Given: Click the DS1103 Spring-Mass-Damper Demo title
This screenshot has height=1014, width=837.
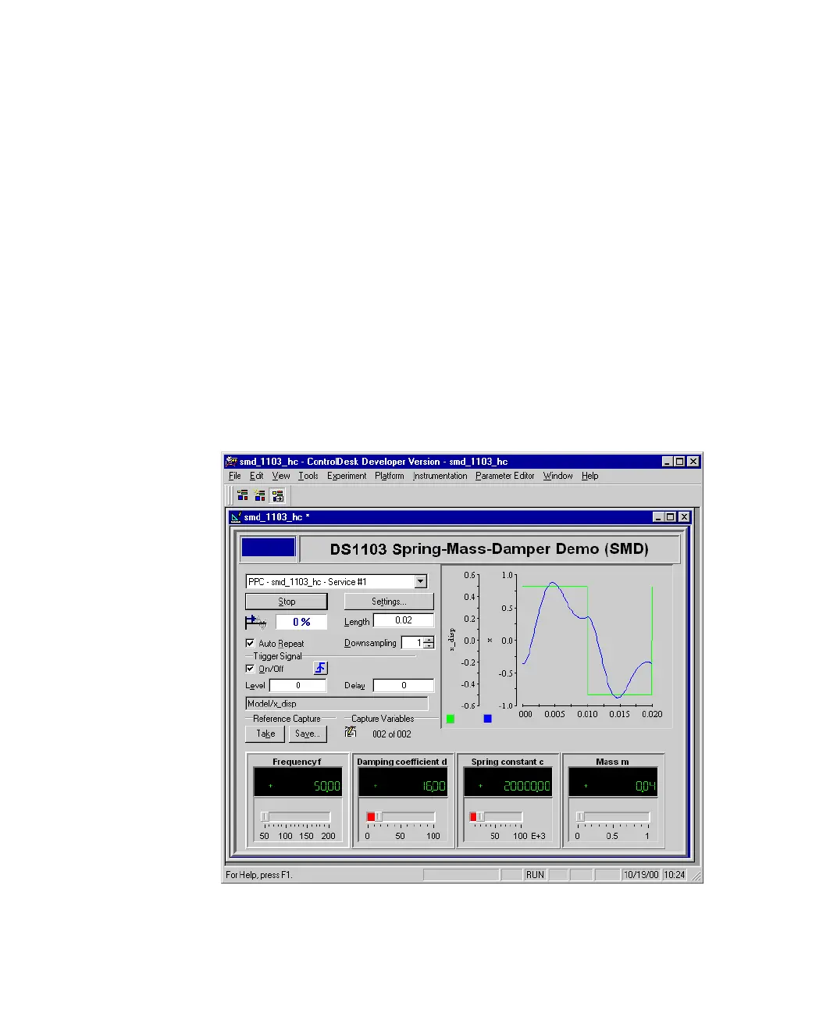Looking at the screenshot, I should tap(490, 549).
